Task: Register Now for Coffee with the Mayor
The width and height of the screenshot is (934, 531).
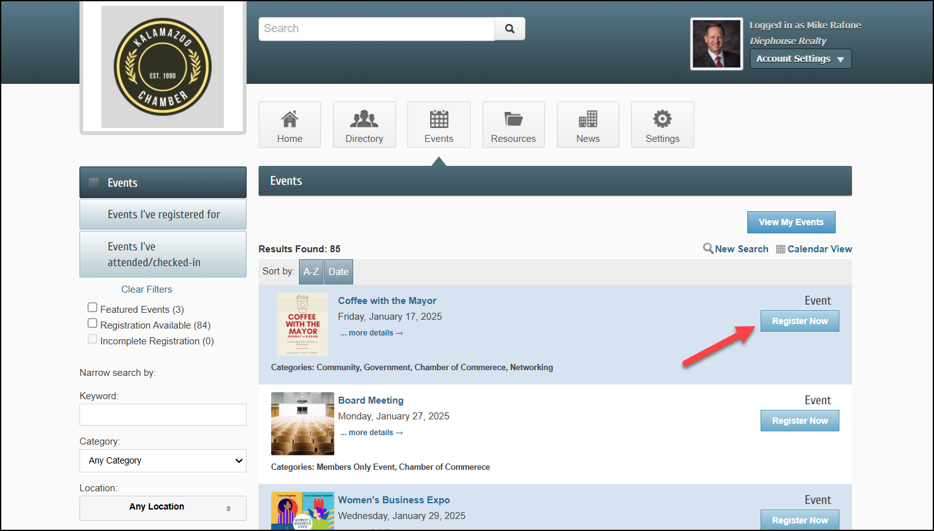Action: click(x=799, y=321)
